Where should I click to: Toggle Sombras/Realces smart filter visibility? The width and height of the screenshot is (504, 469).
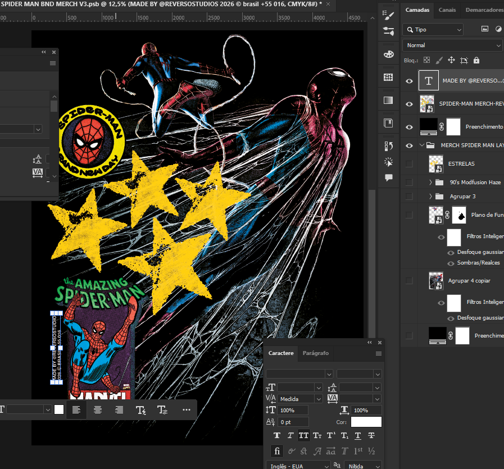[451, 263]
